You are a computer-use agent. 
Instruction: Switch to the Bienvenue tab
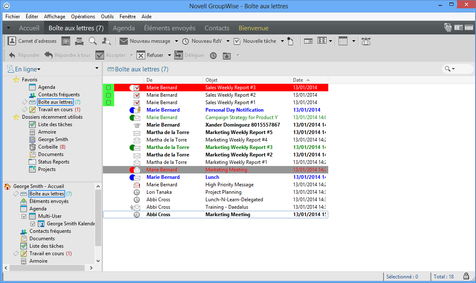coord(254,28)
